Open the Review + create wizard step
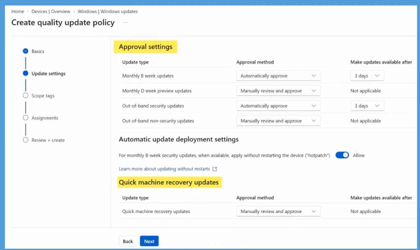420x250 pixels. pyautogui.click(x=48, y=140)
